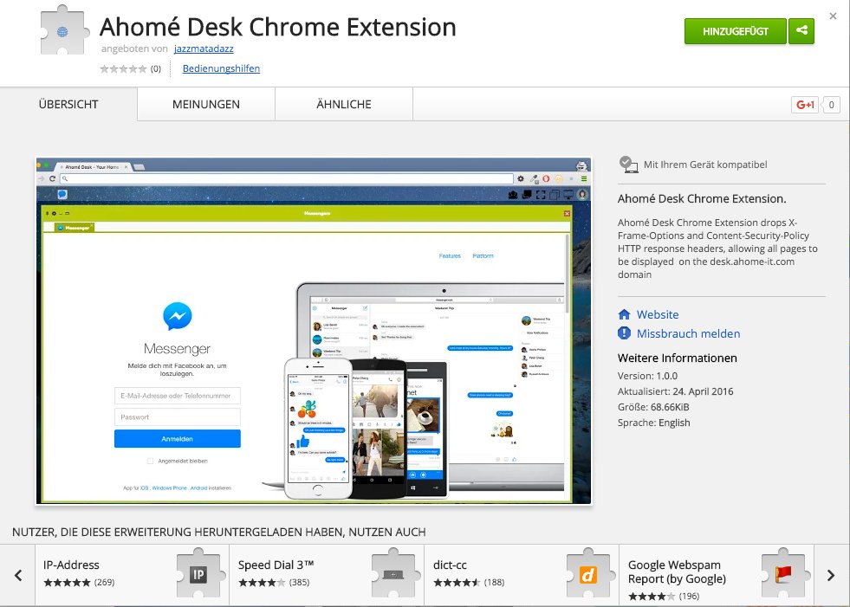
Task: Go to previous related extensions with left arrow
Action: 18,575
